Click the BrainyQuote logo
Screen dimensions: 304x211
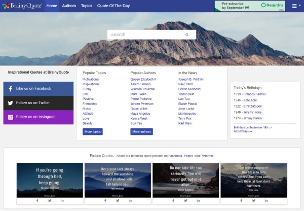[22, 6]
